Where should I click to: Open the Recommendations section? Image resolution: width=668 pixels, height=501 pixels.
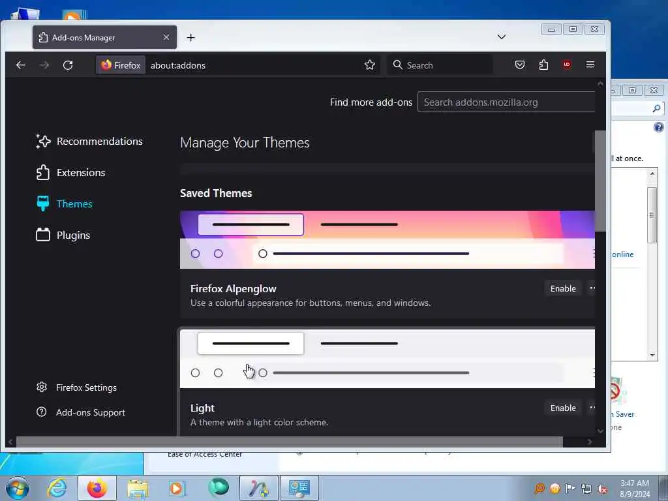[89, 141]
